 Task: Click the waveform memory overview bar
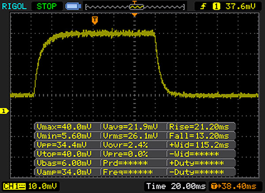click(x=135, y=7)
